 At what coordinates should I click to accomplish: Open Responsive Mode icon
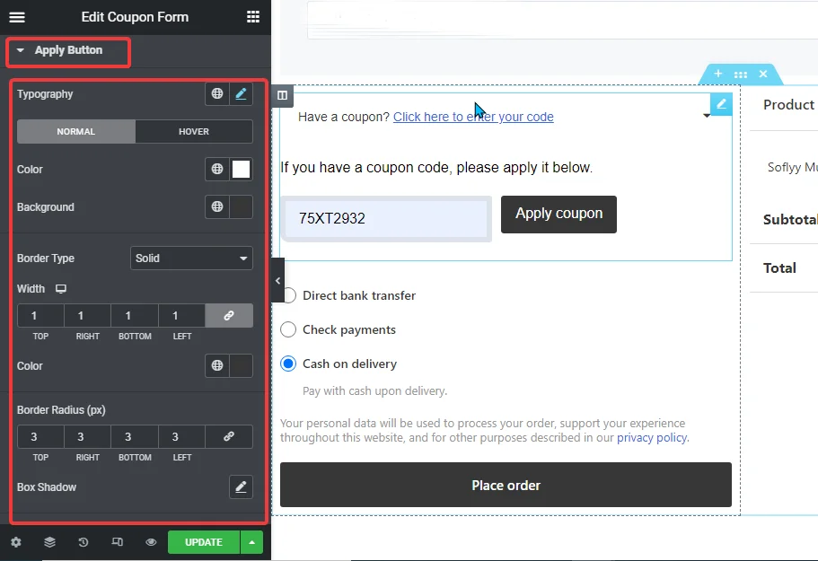[x=118, y=542]
